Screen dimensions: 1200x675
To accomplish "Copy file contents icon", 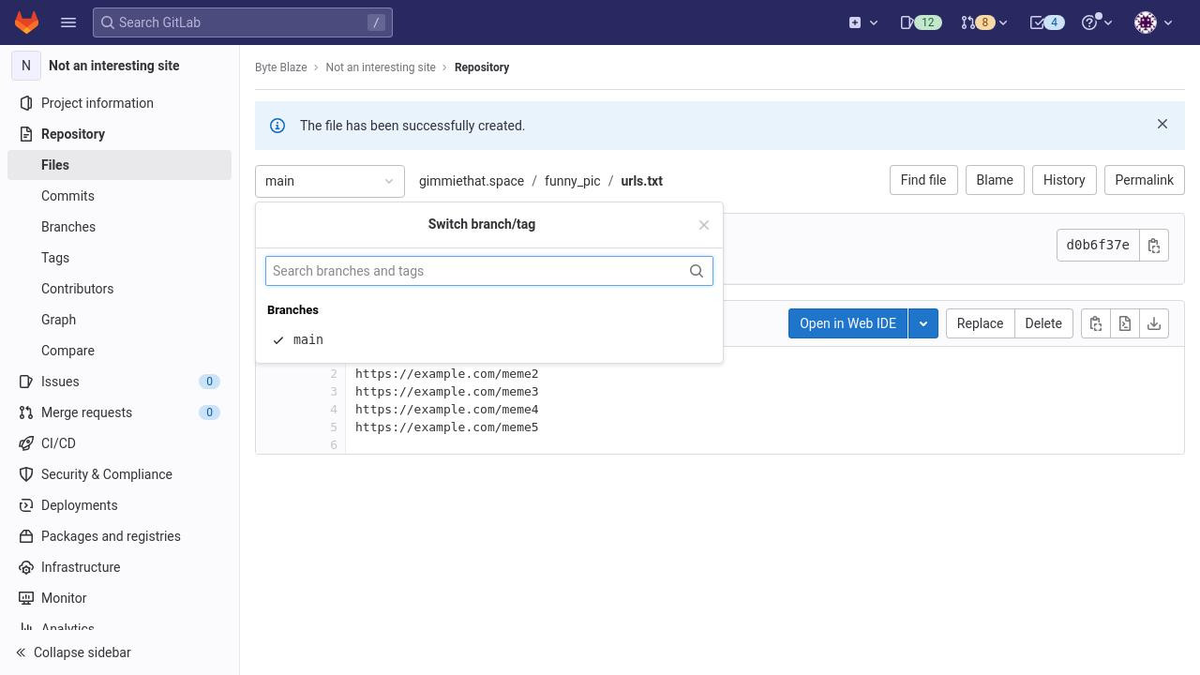I will point(1096,323).
